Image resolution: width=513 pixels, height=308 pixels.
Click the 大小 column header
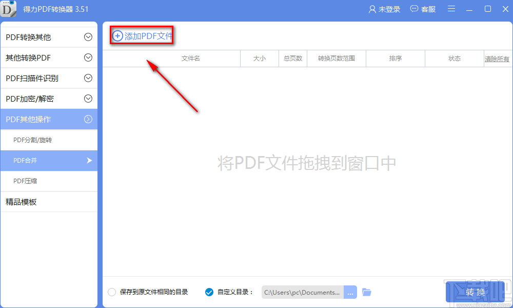pos(260,59)
